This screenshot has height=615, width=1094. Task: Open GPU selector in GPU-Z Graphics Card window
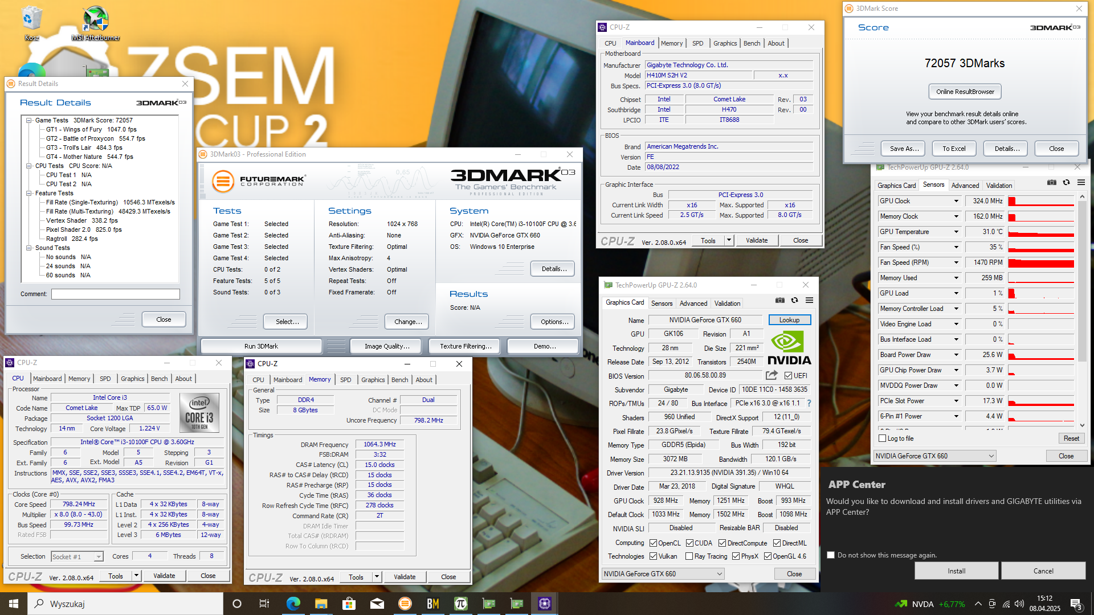pyautogui.click(x=663, y=574)
